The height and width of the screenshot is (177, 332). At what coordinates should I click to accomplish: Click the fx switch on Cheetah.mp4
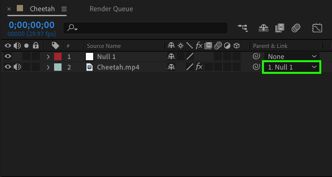pyautogui.click(x=199, y=67)
